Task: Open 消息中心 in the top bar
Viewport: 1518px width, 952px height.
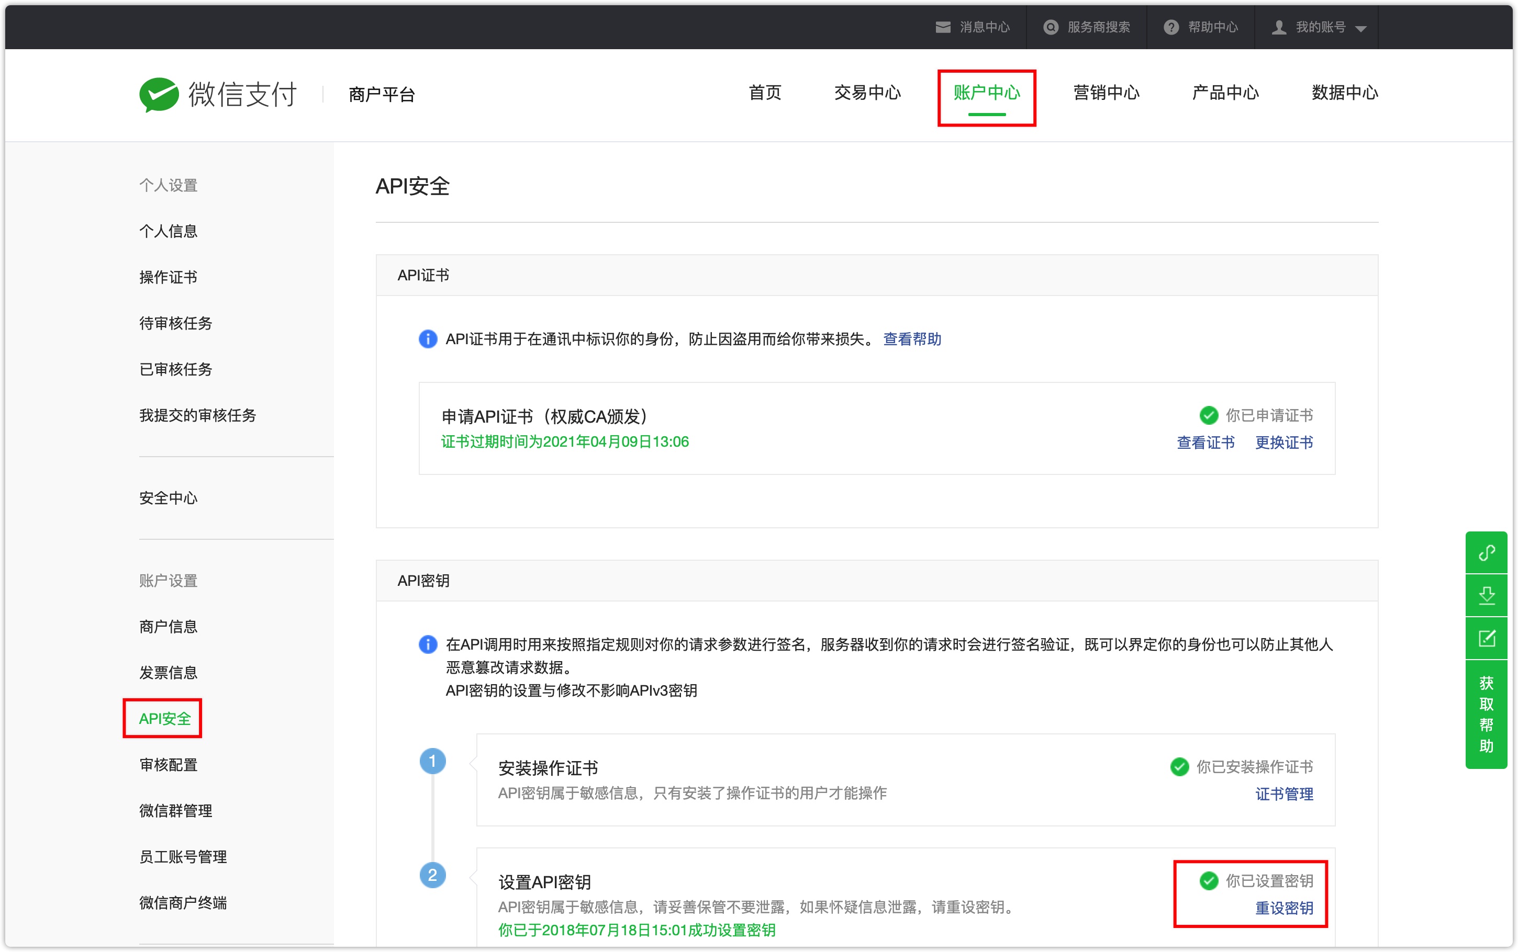Action: 985,27
